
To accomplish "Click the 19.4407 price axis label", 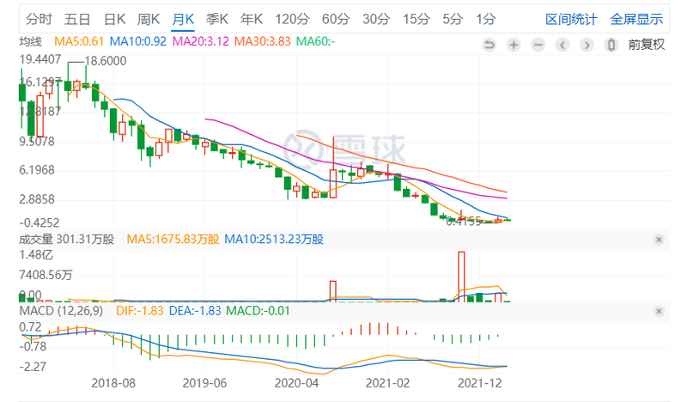I will pyautogui.click(x=40, y=59).
